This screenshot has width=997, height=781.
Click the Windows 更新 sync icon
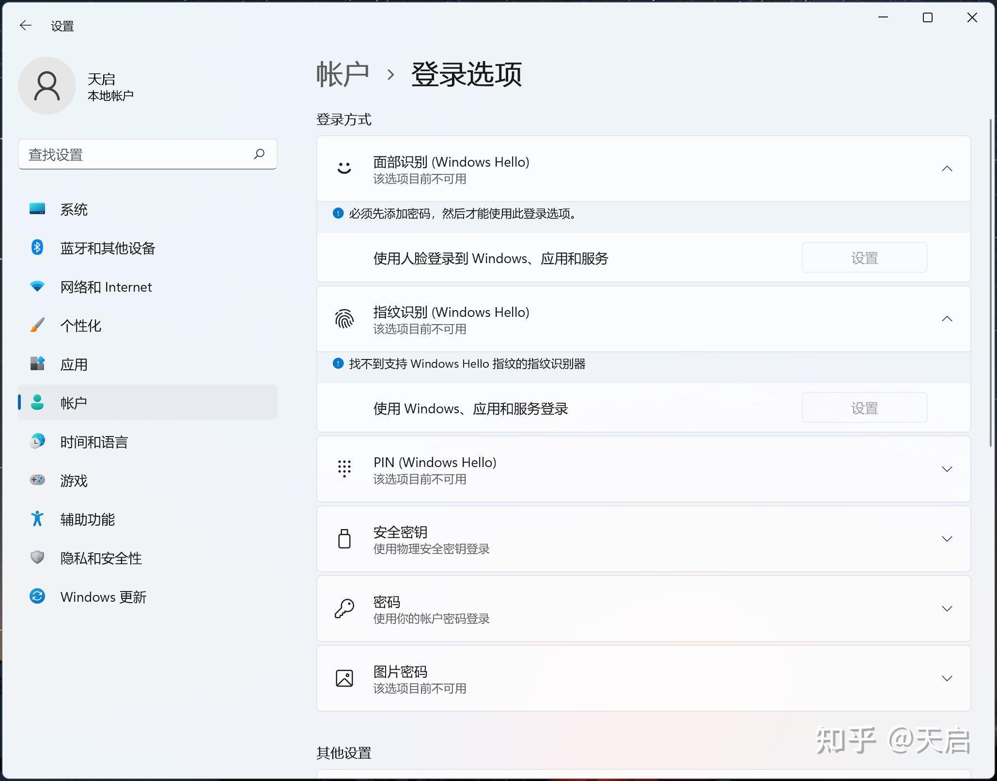pyautogui.click(x=37, y=596)
